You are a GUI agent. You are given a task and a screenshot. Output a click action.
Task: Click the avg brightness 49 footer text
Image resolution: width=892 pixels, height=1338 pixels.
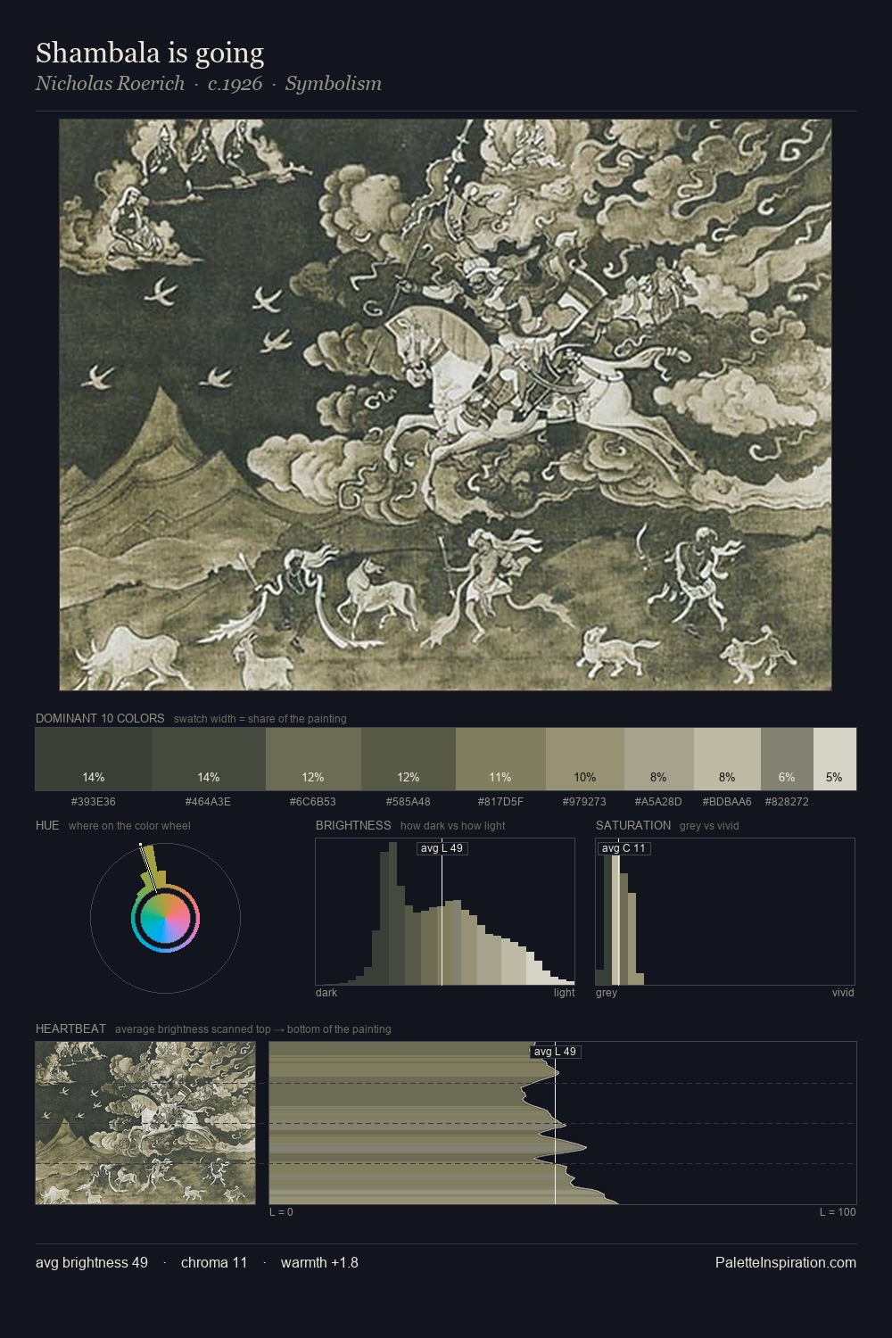point(92,1262)
